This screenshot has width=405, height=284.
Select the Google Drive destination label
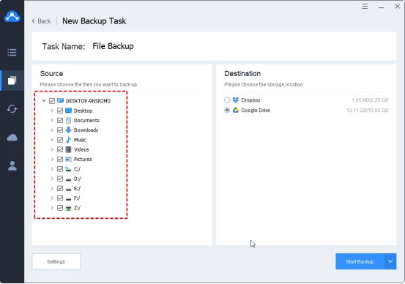coord(256,111)
